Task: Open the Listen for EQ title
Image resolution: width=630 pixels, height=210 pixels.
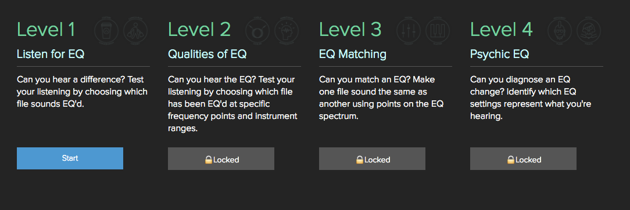Action: point(51,54)
